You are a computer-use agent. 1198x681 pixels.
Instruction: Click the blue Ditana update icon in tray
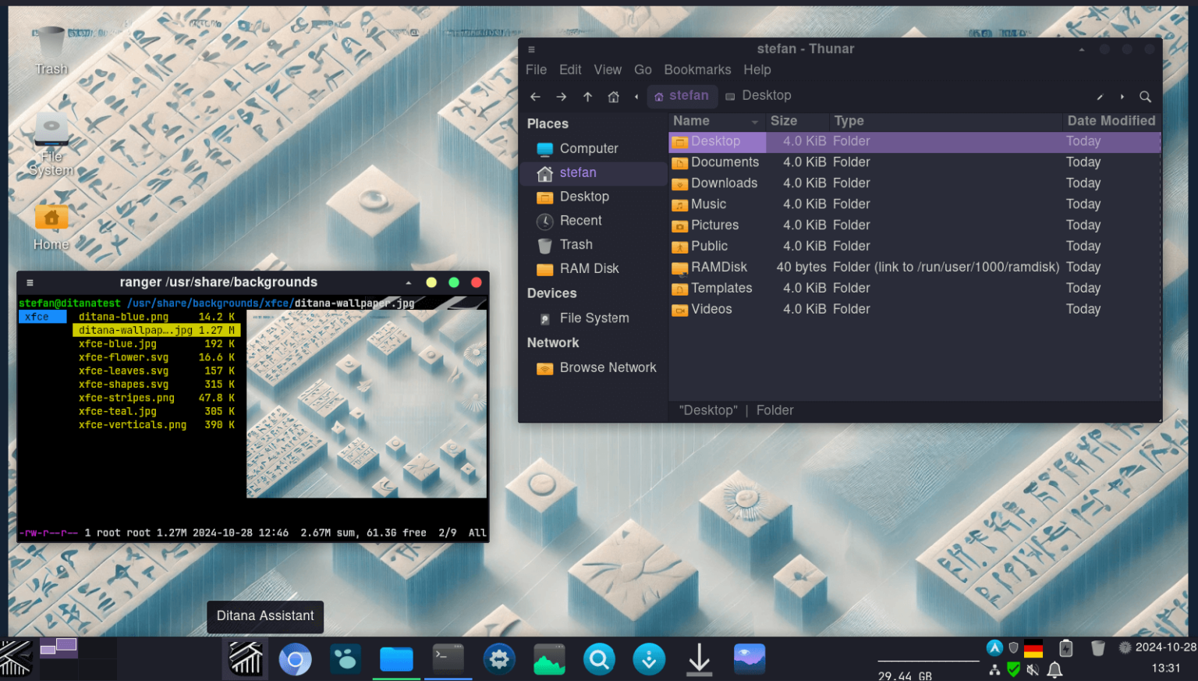(x=994, y=648)
